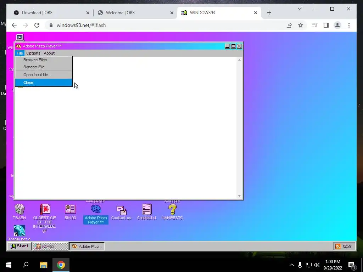Open network status tray icon
The width and height of the screenshot is (363, 272).
pos(309,265)
